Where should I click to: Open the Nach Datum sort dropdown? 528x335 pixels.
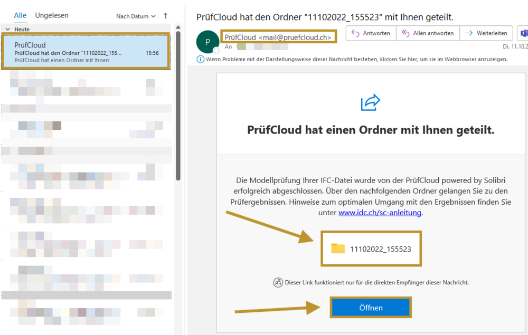click(x=136, y=16)
